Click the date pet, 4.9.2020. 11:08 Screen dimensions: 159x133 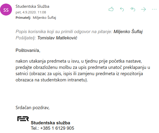(31, 12)
